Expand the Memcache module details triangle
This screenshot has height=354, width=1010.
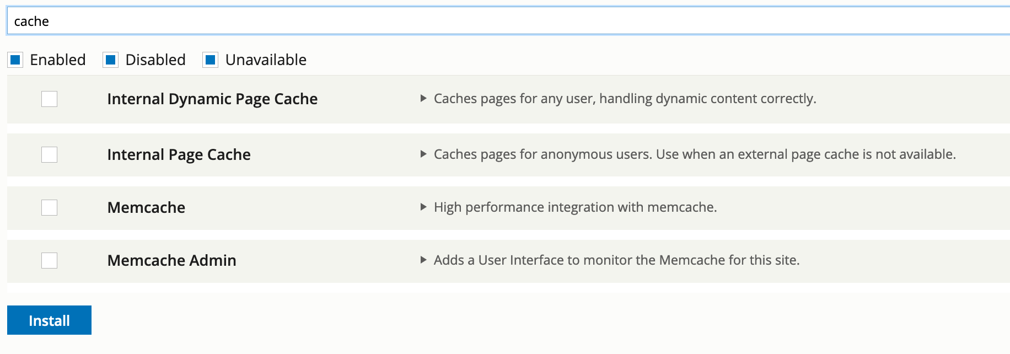(x=423, y=207)
